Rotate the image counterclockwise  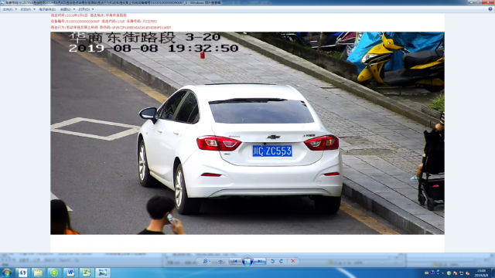tap(272, 261)
